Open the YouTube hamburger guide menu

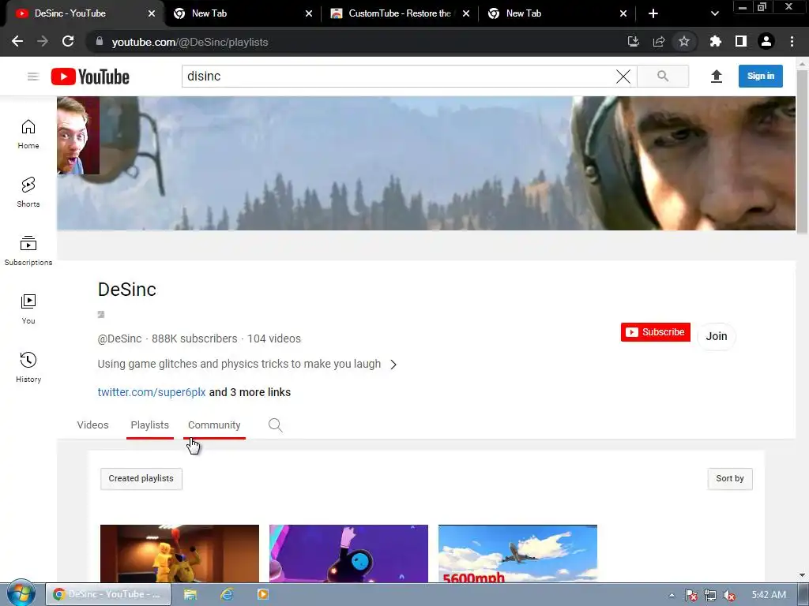coord(33,77)
